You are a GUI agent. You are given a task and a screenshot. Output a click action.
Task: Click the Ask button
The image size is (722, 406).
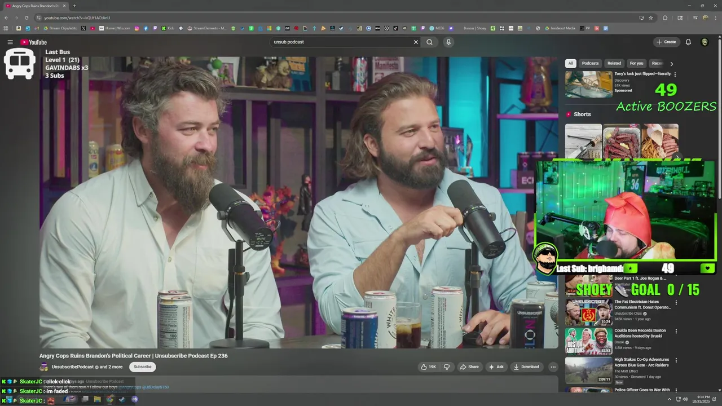(496, 367)
